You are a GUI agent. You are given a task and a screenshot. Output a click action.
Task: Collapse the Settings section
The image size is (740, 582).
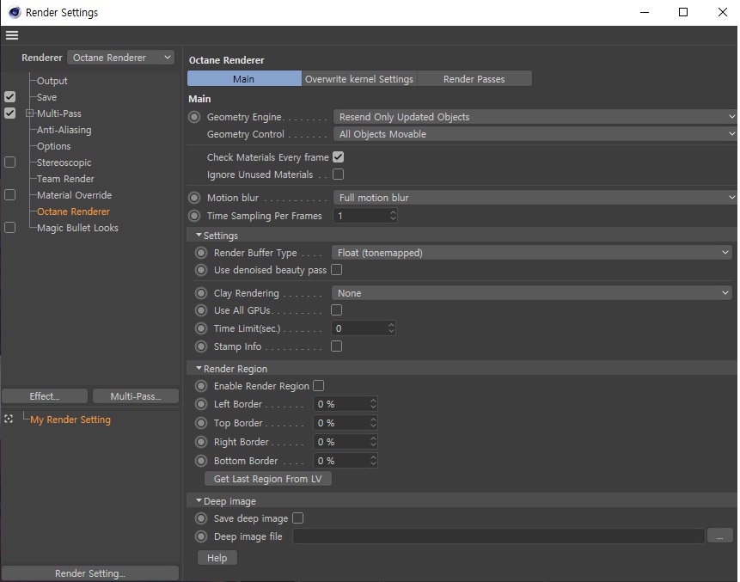(199, 235)
